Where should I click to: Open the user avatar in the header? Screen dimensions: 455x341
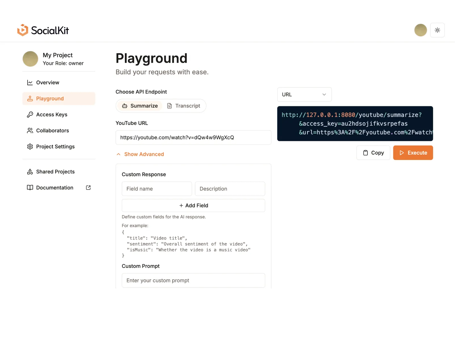(x=420, y=30)
